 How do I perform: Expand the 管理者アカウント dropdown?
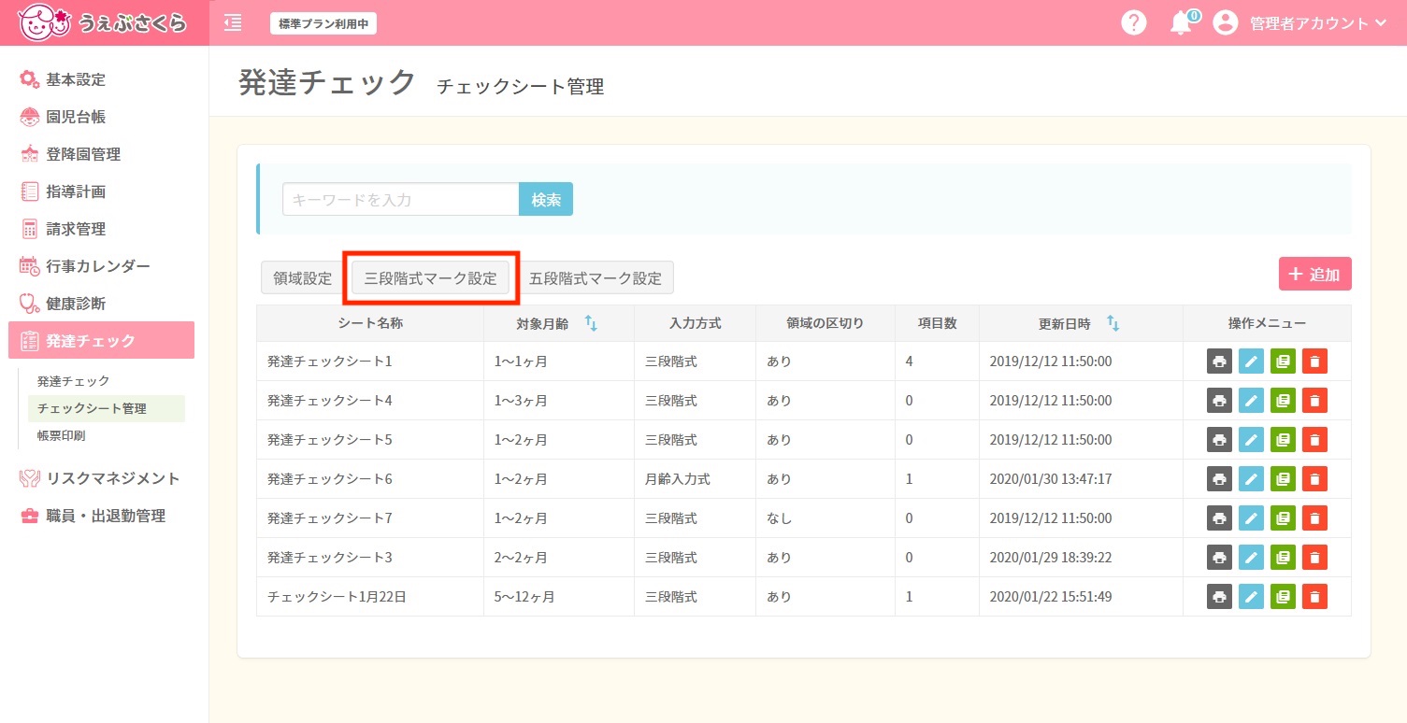[x=1318, y=23]
